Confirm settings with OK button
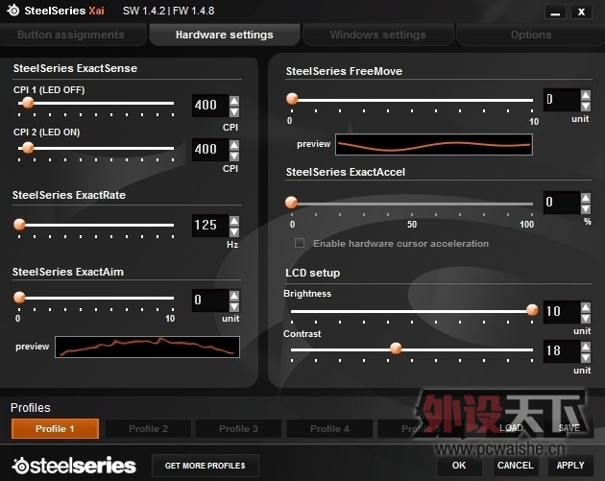 tap(459, 466)
